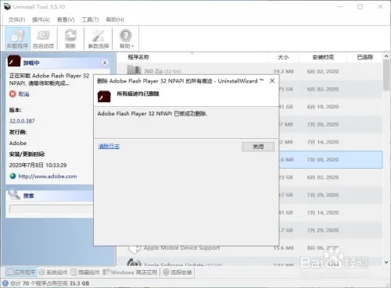
Task: Sort by 安装时间 column header
Action: click(x=323, y=57)
